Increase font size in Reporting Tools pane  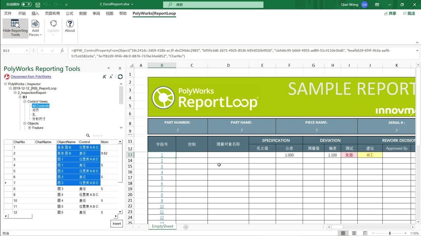[105, 76]
